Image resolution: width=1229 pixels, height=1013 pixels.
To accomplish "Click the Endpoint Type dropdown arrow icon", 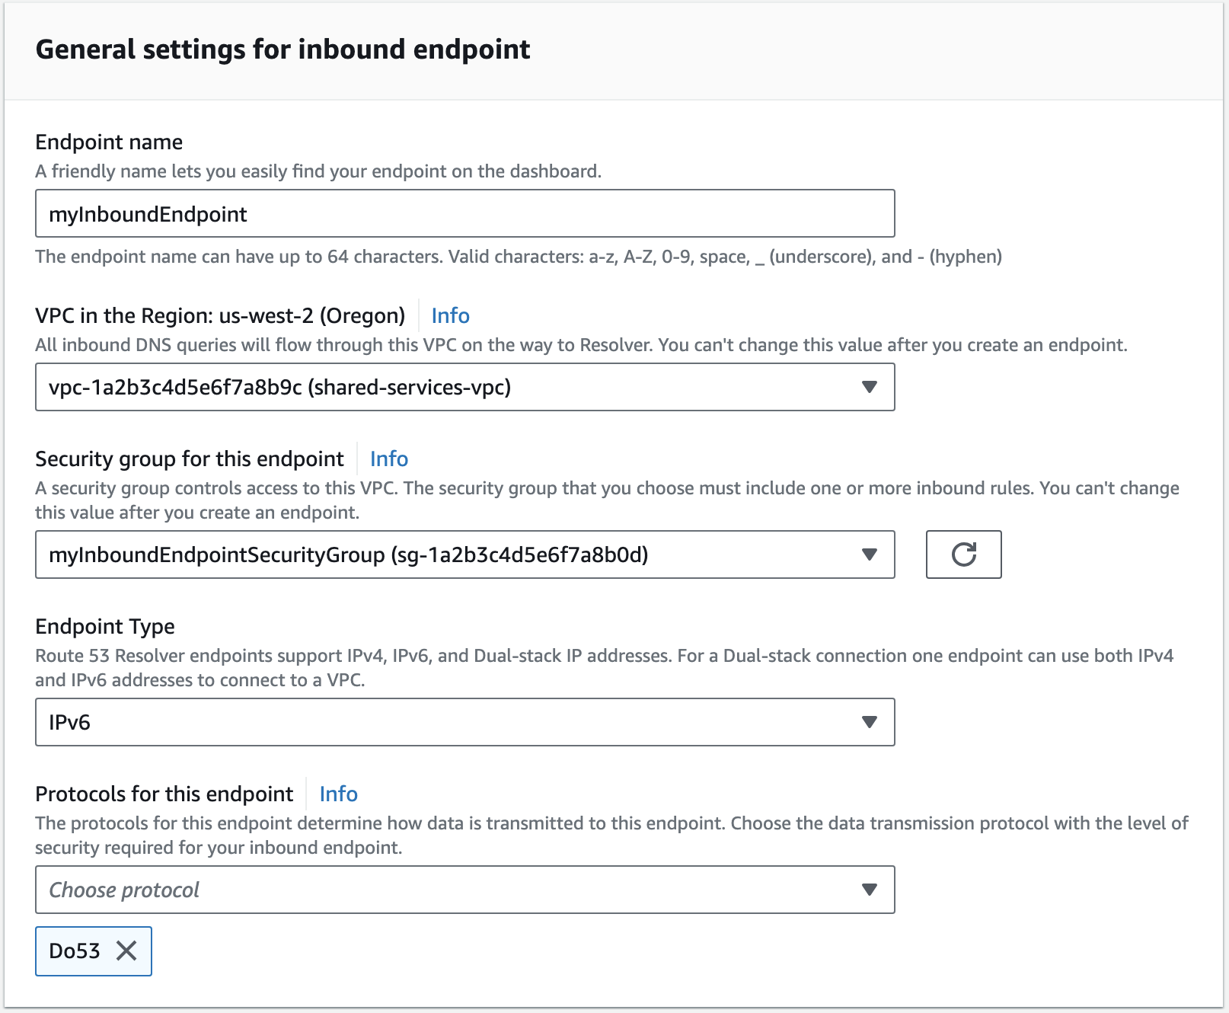I will (868, 722).
